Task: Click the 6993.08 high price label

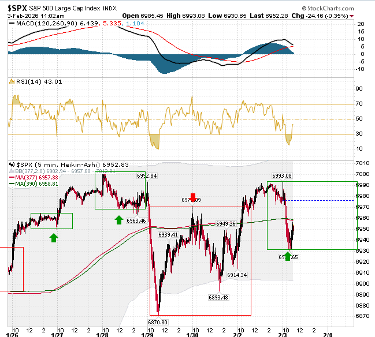Action: click(282, 176)
